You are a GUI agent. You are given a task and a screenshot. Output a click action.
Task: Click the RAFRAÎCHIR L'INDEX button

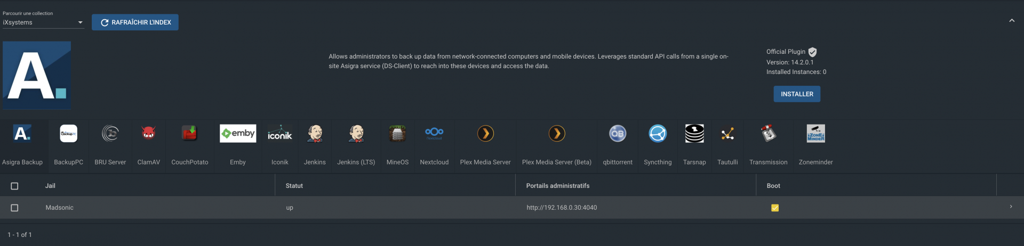135,22
